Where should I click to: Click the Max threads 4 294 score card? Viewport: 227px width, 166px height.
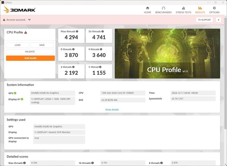point(71,36)
